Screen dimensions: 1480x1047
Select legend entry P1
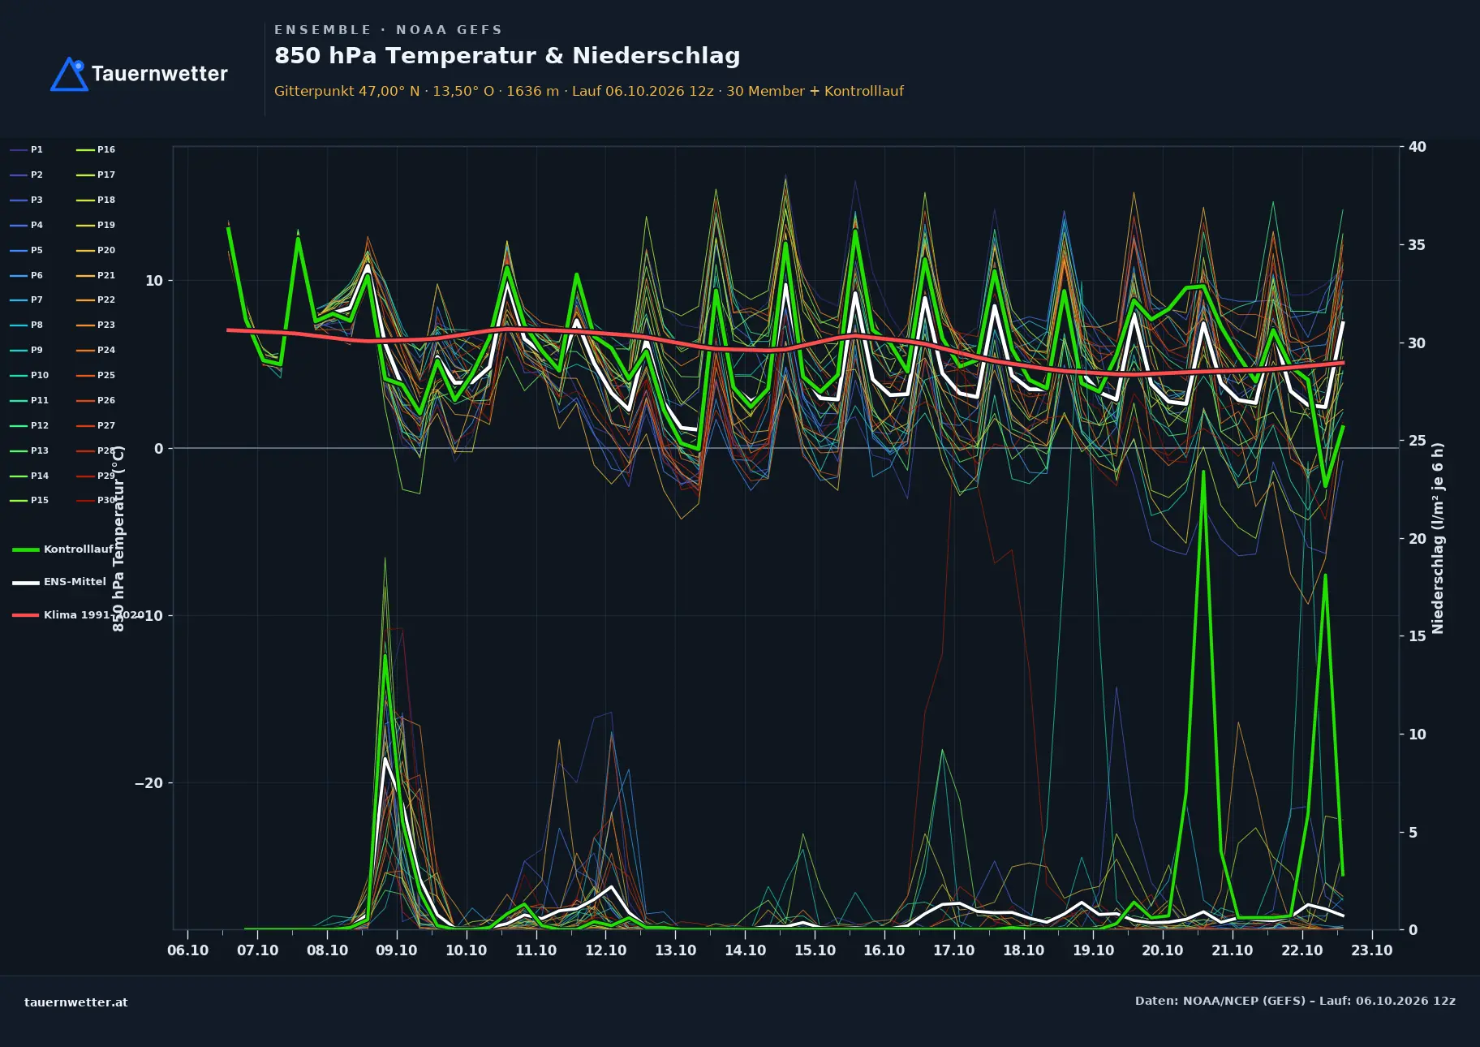point(27,150)
